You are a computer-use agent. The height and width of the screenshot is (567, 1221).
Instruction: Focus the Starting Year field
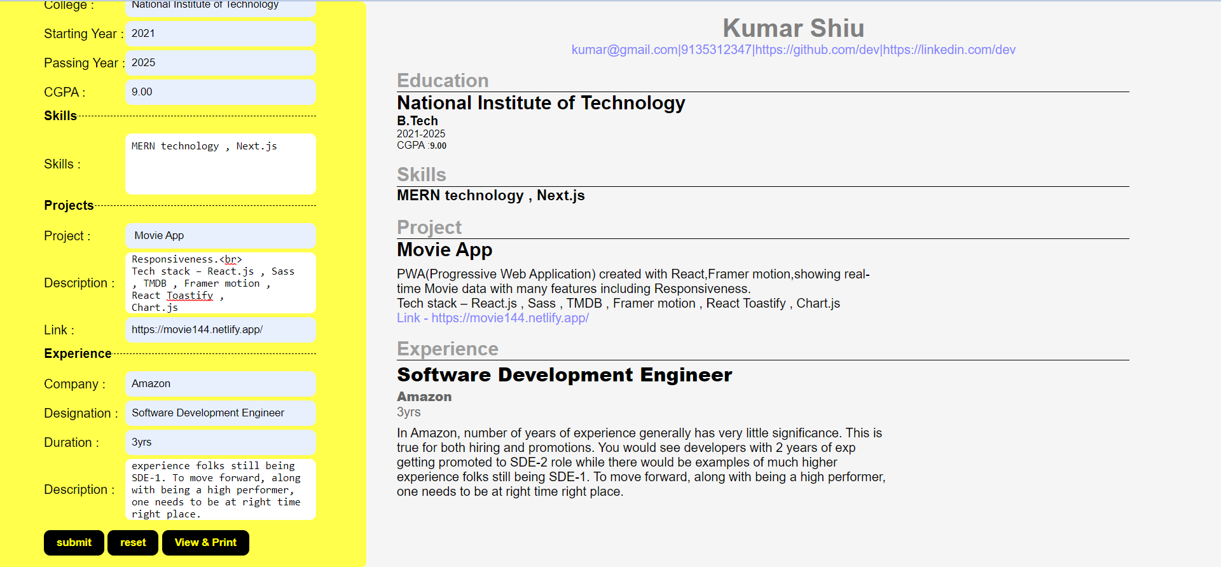click(x=221, y=34)
